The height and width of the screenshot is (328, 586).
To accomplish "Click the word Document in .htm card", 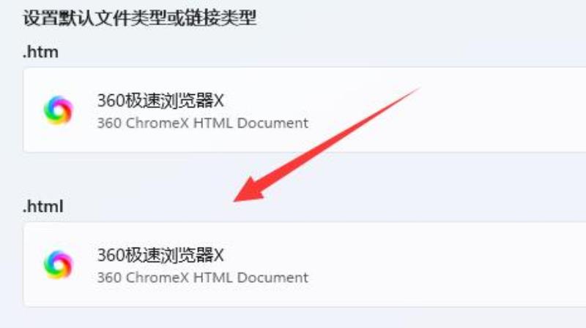I will [272, 123].
